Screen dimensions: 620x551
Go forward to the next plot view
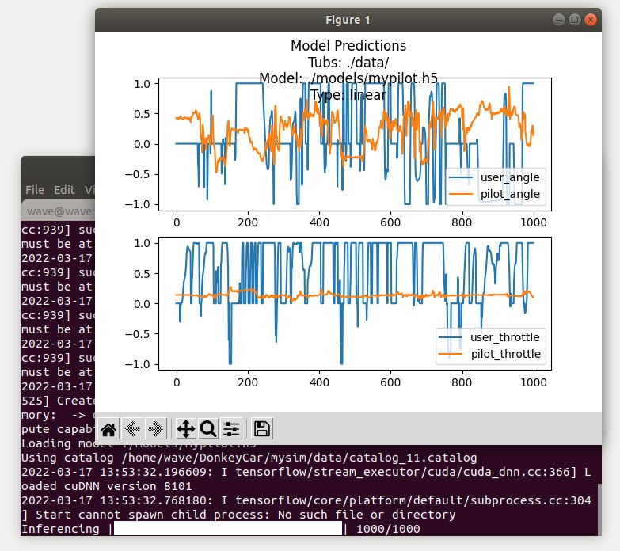(156, 429)
